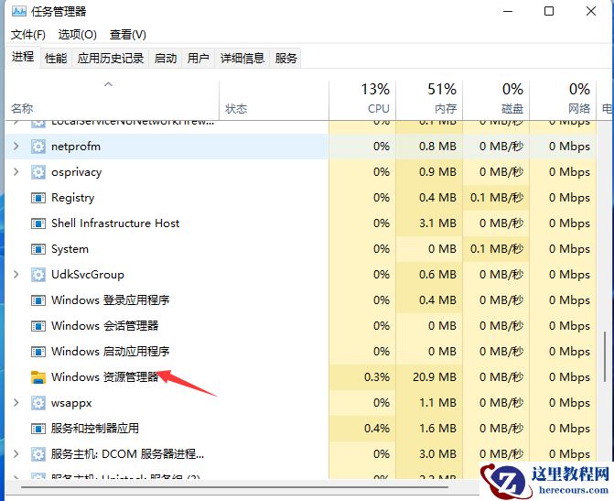Screen dimensions: 614x501
Task: Select the UdkSvcGroup process name
Action: point(88,275)
